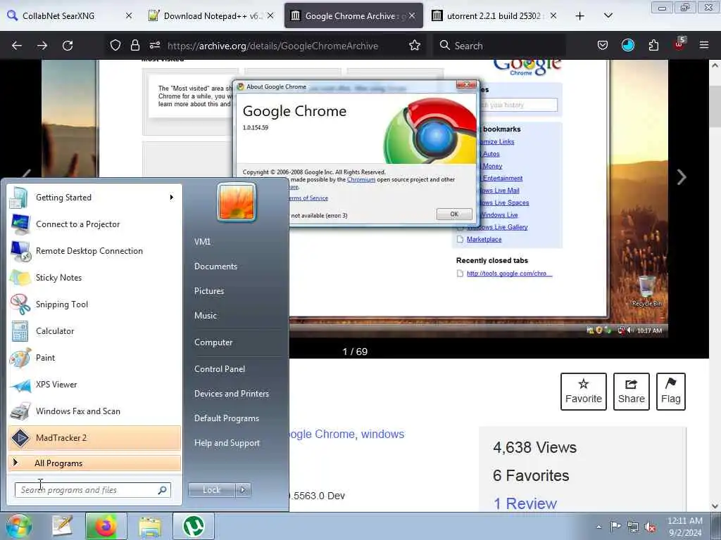This screenshot has width=721, height=540.
Task: Click the Windows Start orb
Action: tap(18, 526)
